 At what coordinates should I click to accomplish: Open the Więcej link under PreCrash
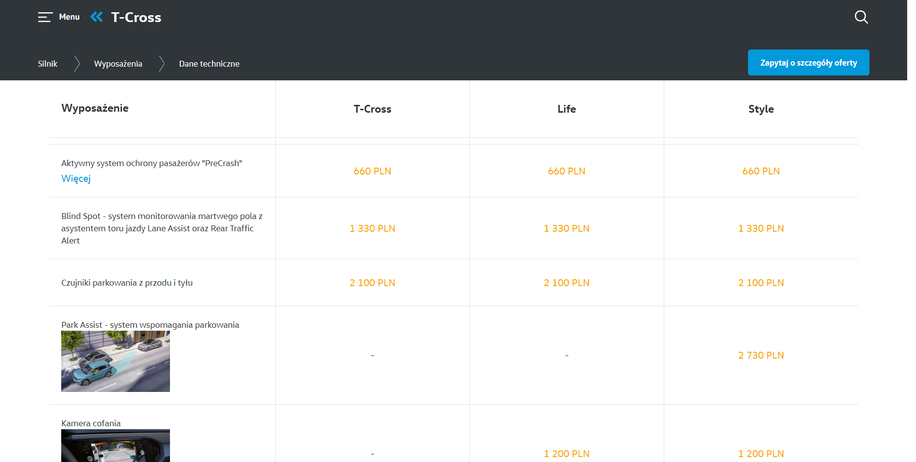[x=76, y=178]
